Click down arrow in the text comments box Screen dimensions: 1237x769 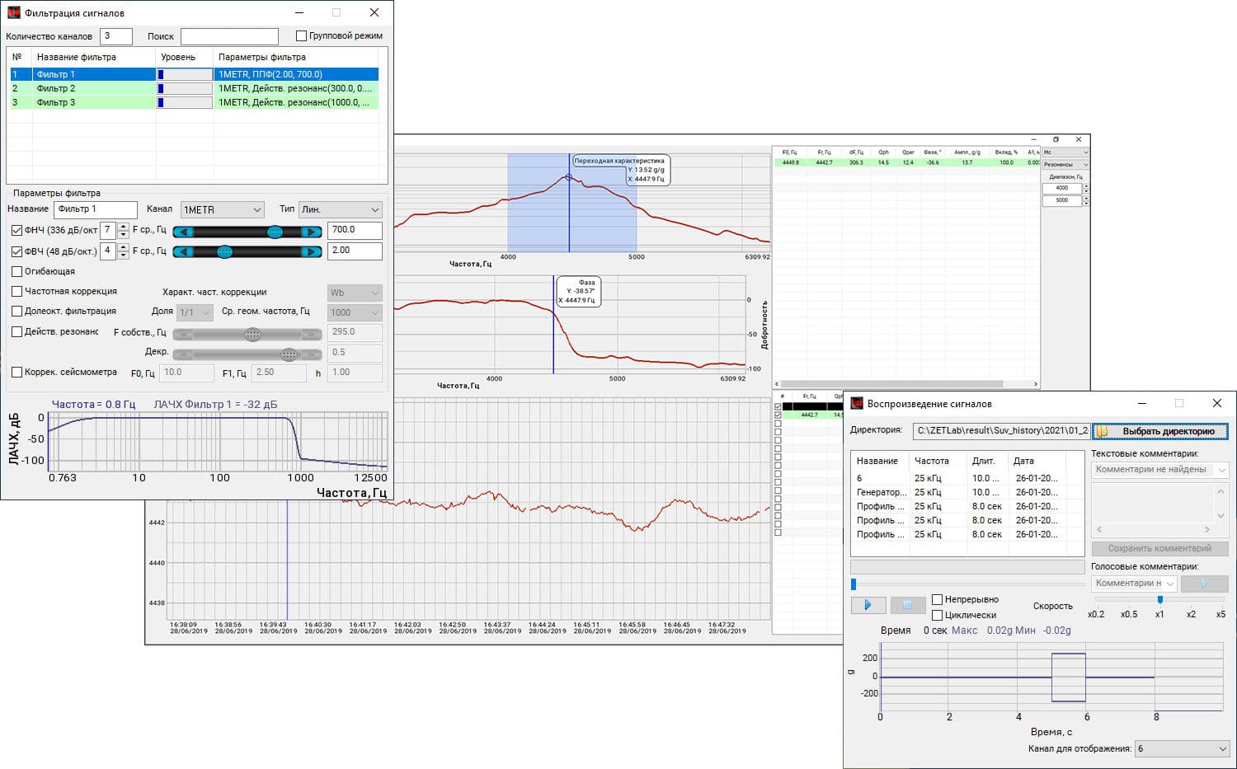[1221, 516]
